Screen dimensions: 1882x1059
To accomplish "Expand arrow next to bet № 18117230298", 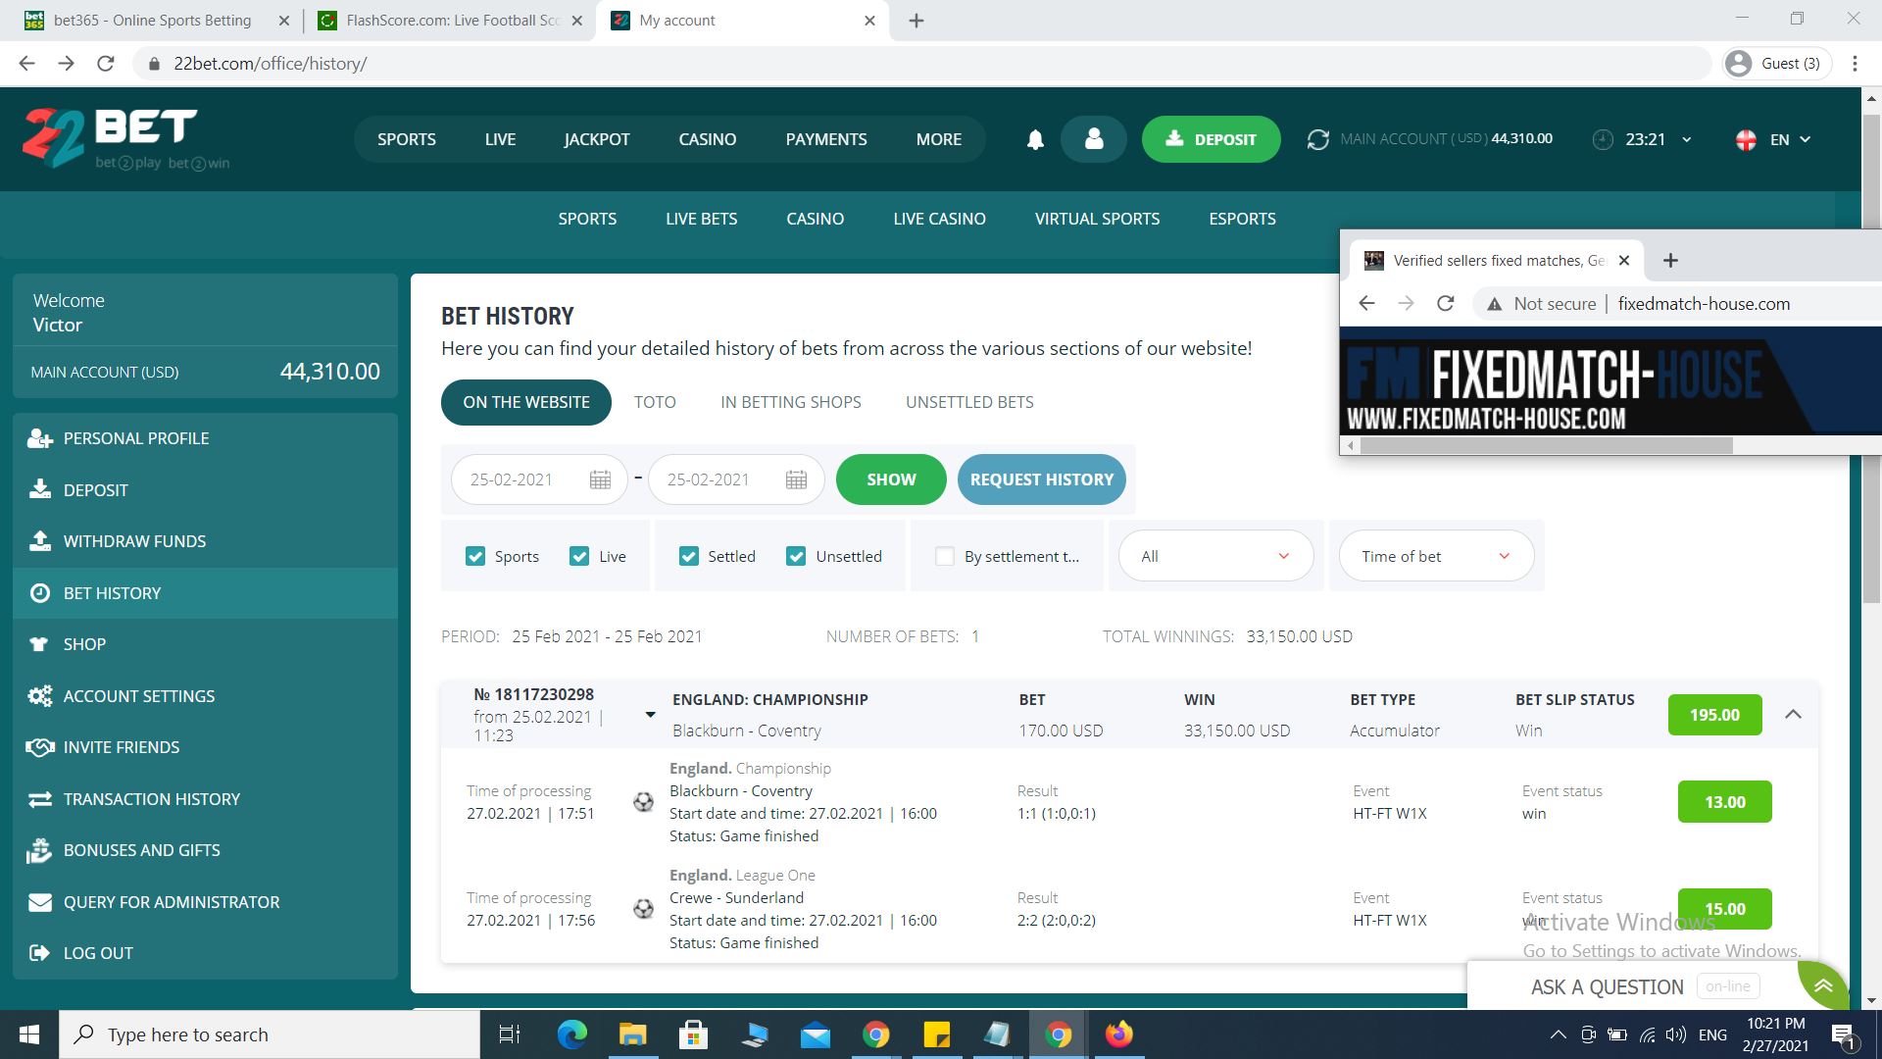I will [x=650, y=715].
